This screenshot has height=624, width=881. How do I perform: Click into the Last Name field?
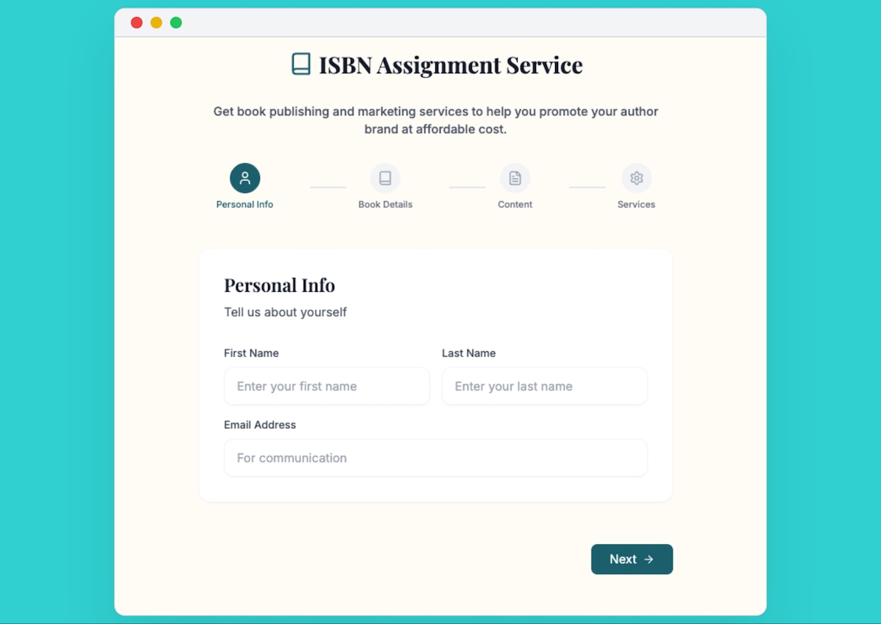coord(544,386)
